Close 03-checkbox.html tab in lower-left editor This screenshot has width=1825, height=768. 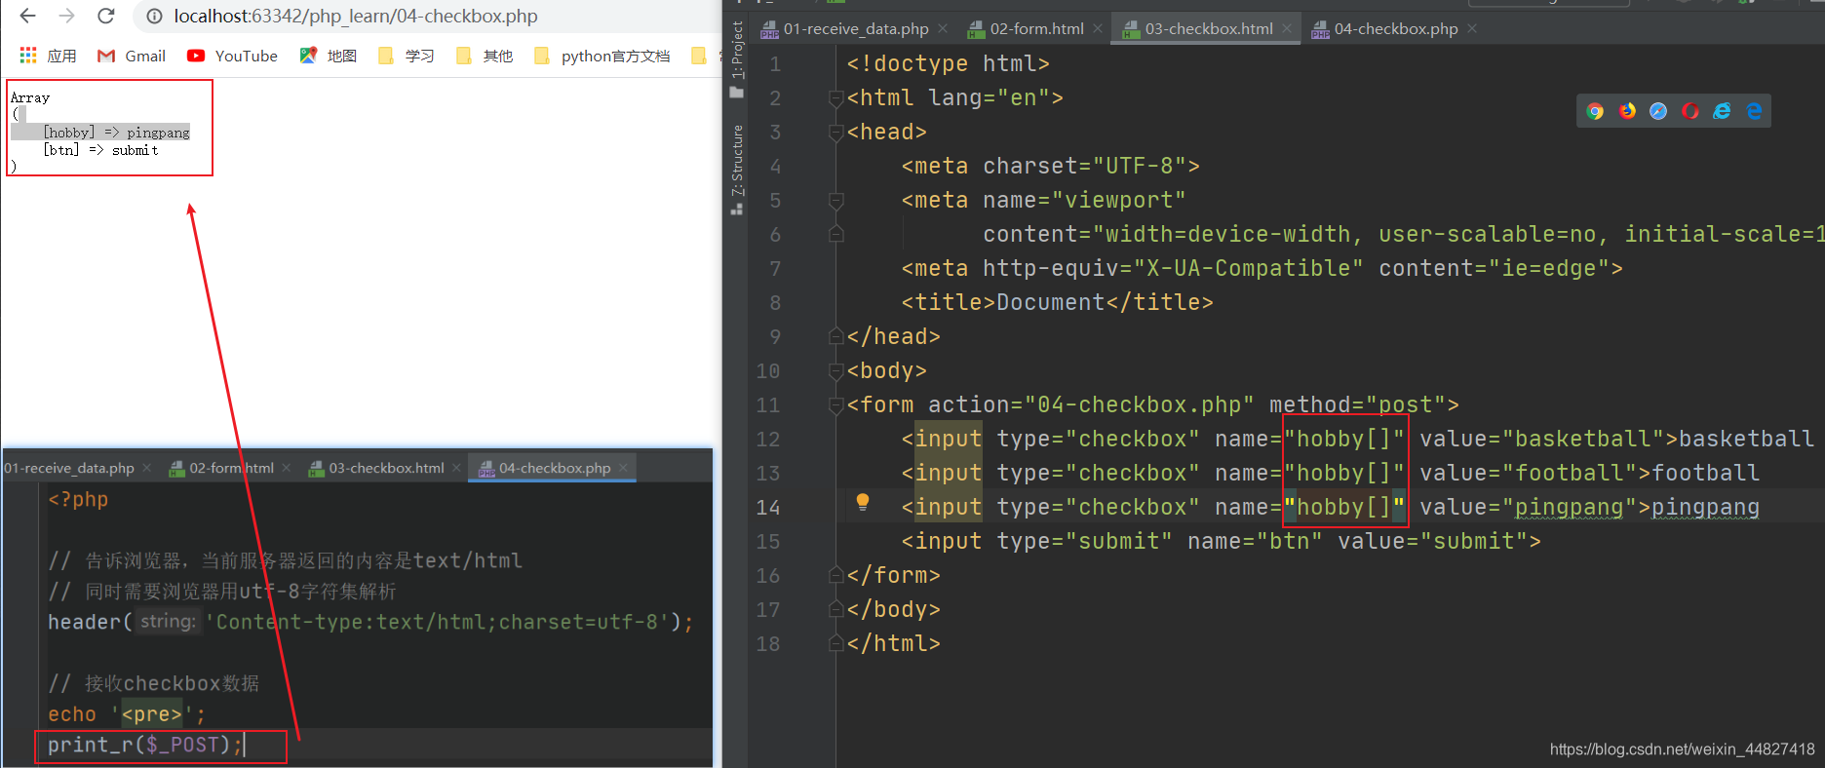tap(456, 468)
